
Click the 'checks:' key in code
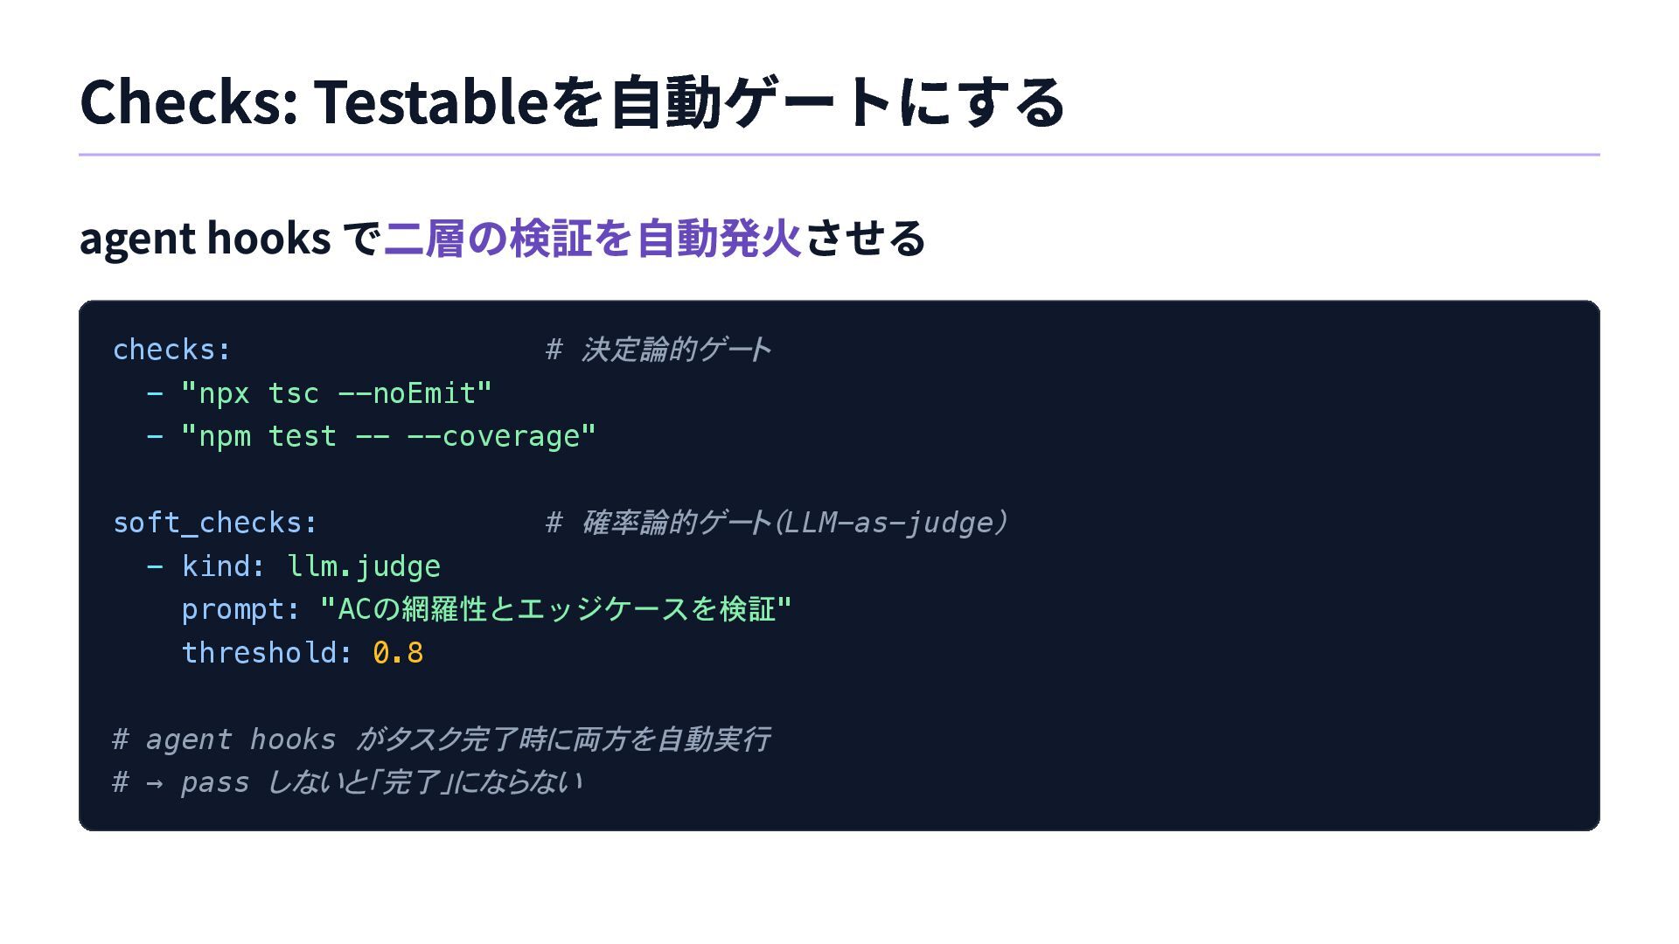click(172, 350)
